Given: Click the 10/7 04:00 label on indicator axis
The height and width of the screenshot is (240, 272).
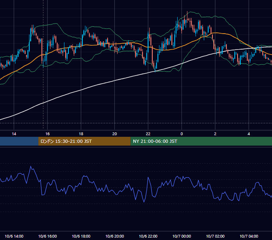Looking at the screenshot, I should point(249,236).
